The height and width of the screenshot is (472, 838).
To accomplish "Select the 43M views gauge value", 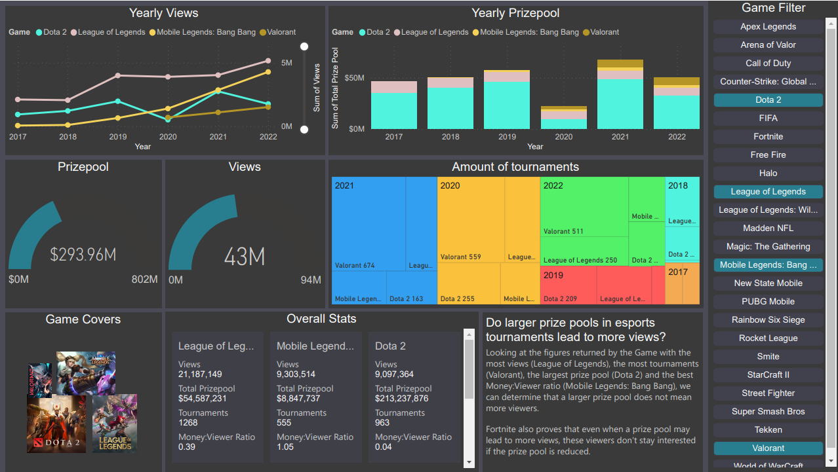I will point(245,256).
